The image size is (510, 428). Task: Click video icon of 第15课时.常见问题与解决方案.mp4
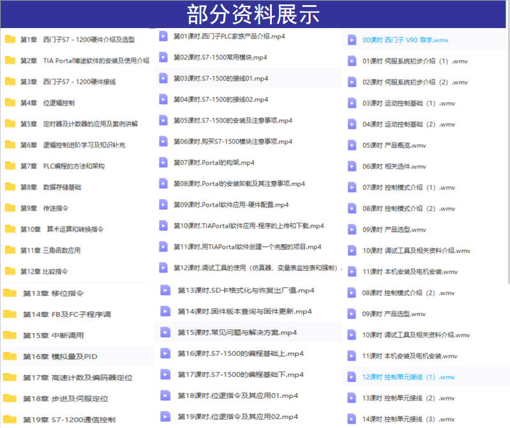[x=165, y=332]
